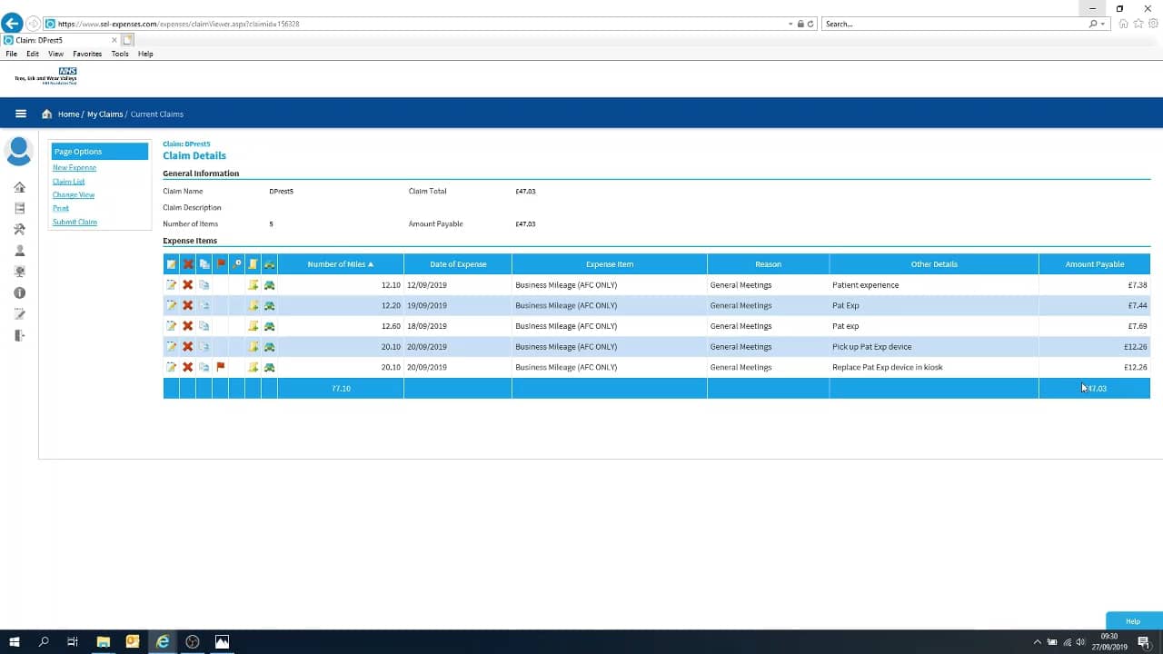Open the user profile avatar
The height and width of the screenshot is (654, 1163).
19,151
